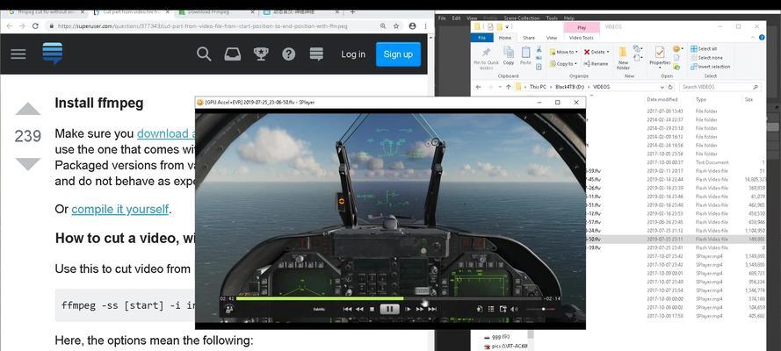
Task: Open the File tab in Explorer
Action: [x=481, y=38]
